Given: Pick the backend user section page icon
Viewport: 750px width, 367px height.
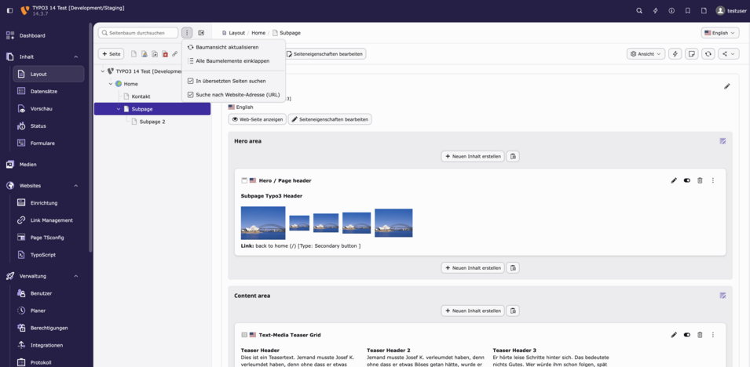Looking at the screenshot, I should [144, 54].
